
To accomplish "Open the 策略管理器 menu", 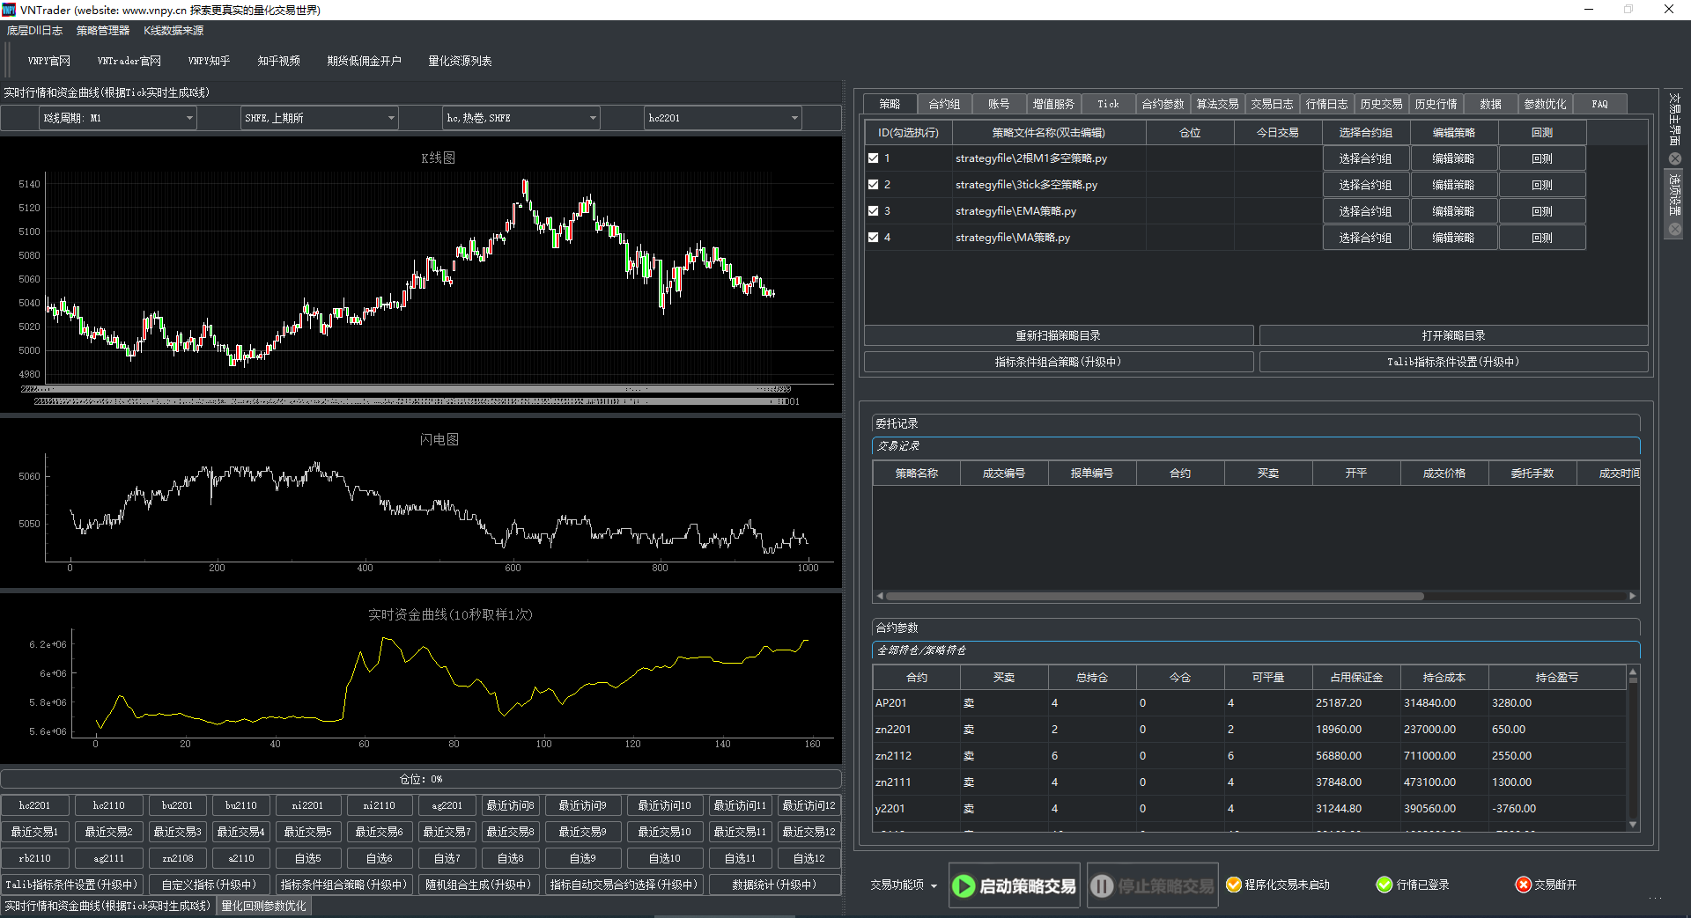I will [x=101, y=30].
